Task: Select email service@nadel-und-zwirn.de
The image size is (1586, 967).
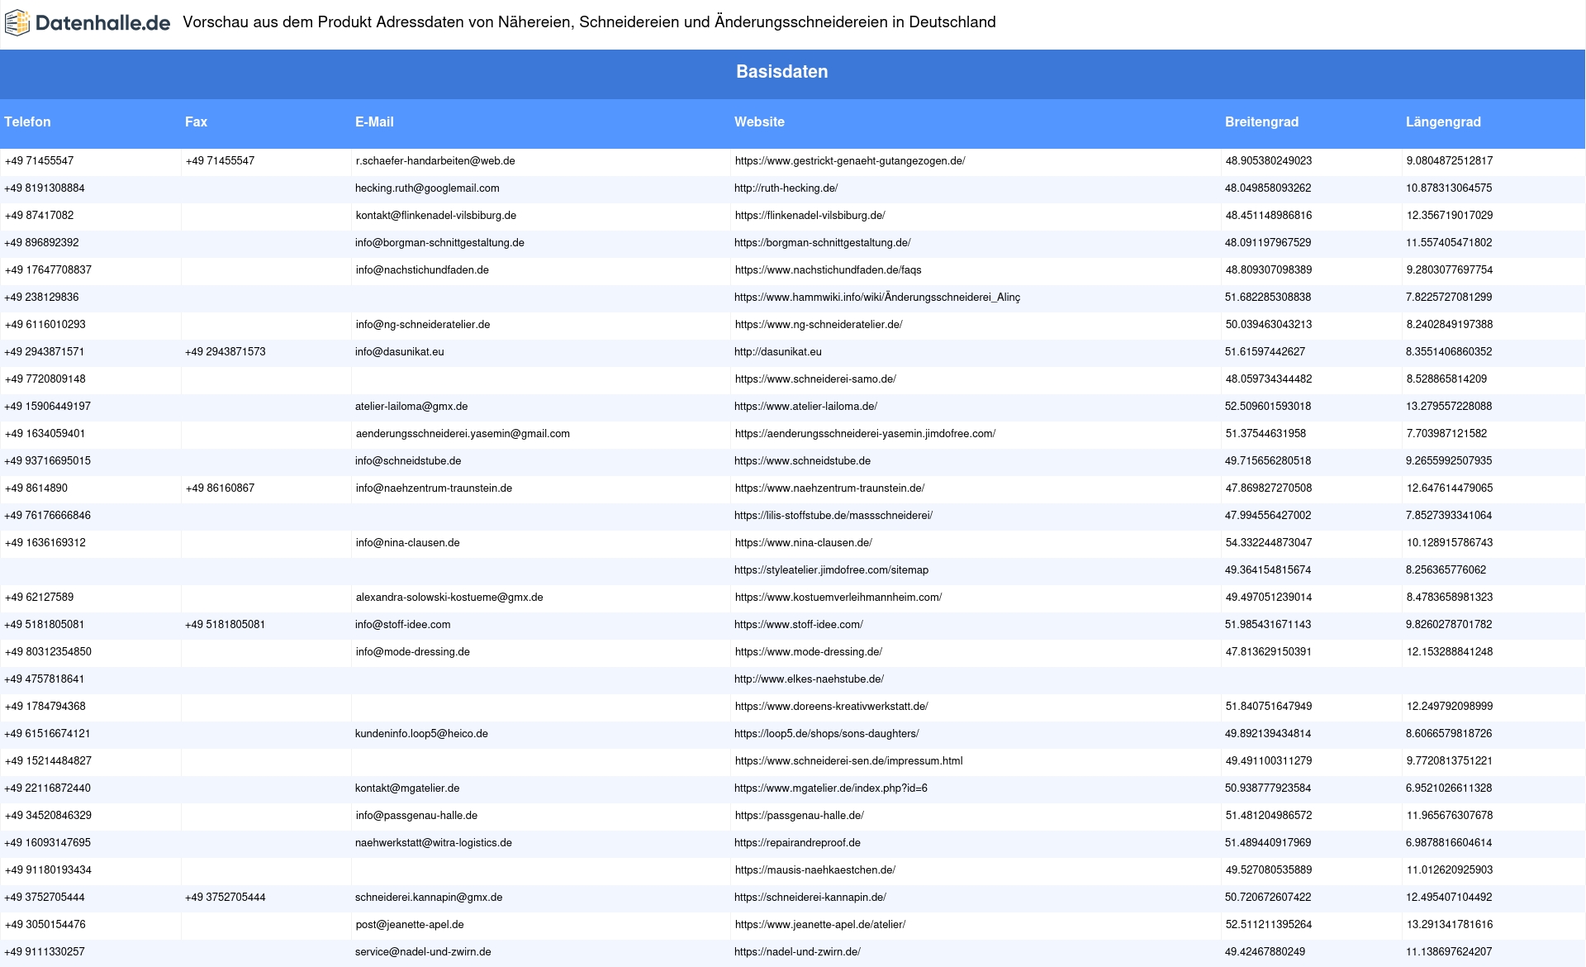Action: 423,952
